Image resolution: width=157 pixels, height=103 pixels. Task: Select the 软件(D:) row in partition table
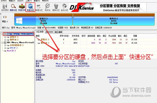[x=87, y=43]
